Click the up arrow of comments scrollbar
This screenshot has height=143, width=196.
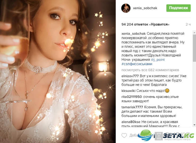pos(194,32)
